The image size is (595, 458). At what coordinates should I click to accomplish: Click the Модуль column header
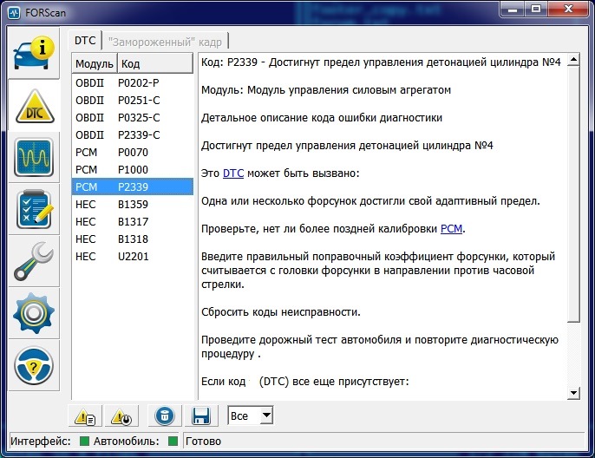coord(94,63)
